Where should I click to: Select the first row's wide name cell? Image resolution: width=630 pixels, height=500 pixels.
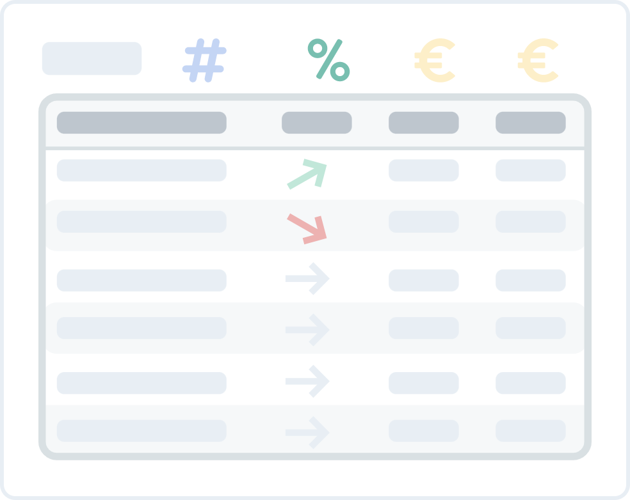(x=141, y=171)
